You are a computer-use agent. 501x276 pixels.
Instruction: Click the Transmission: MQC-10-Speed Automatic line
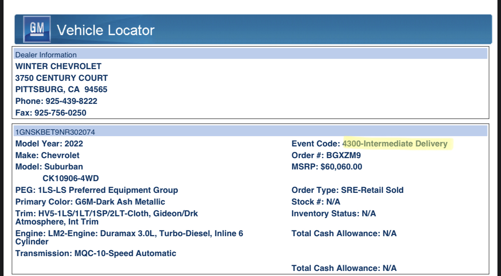pyautogui.click(x=96, y=253)
